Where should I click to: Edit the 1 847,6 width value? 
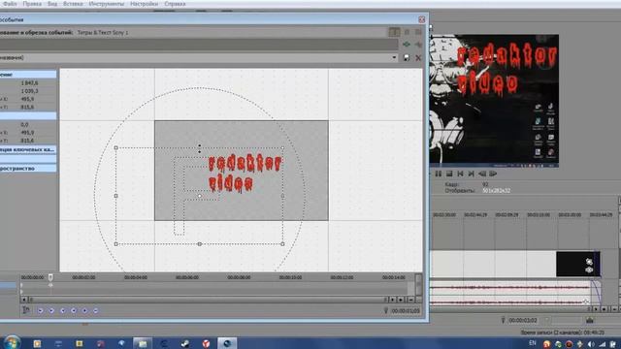pos(30,83)
